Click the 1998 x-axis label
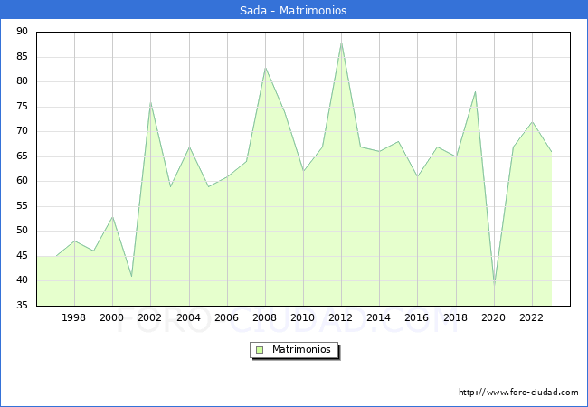 click(74, 318)
